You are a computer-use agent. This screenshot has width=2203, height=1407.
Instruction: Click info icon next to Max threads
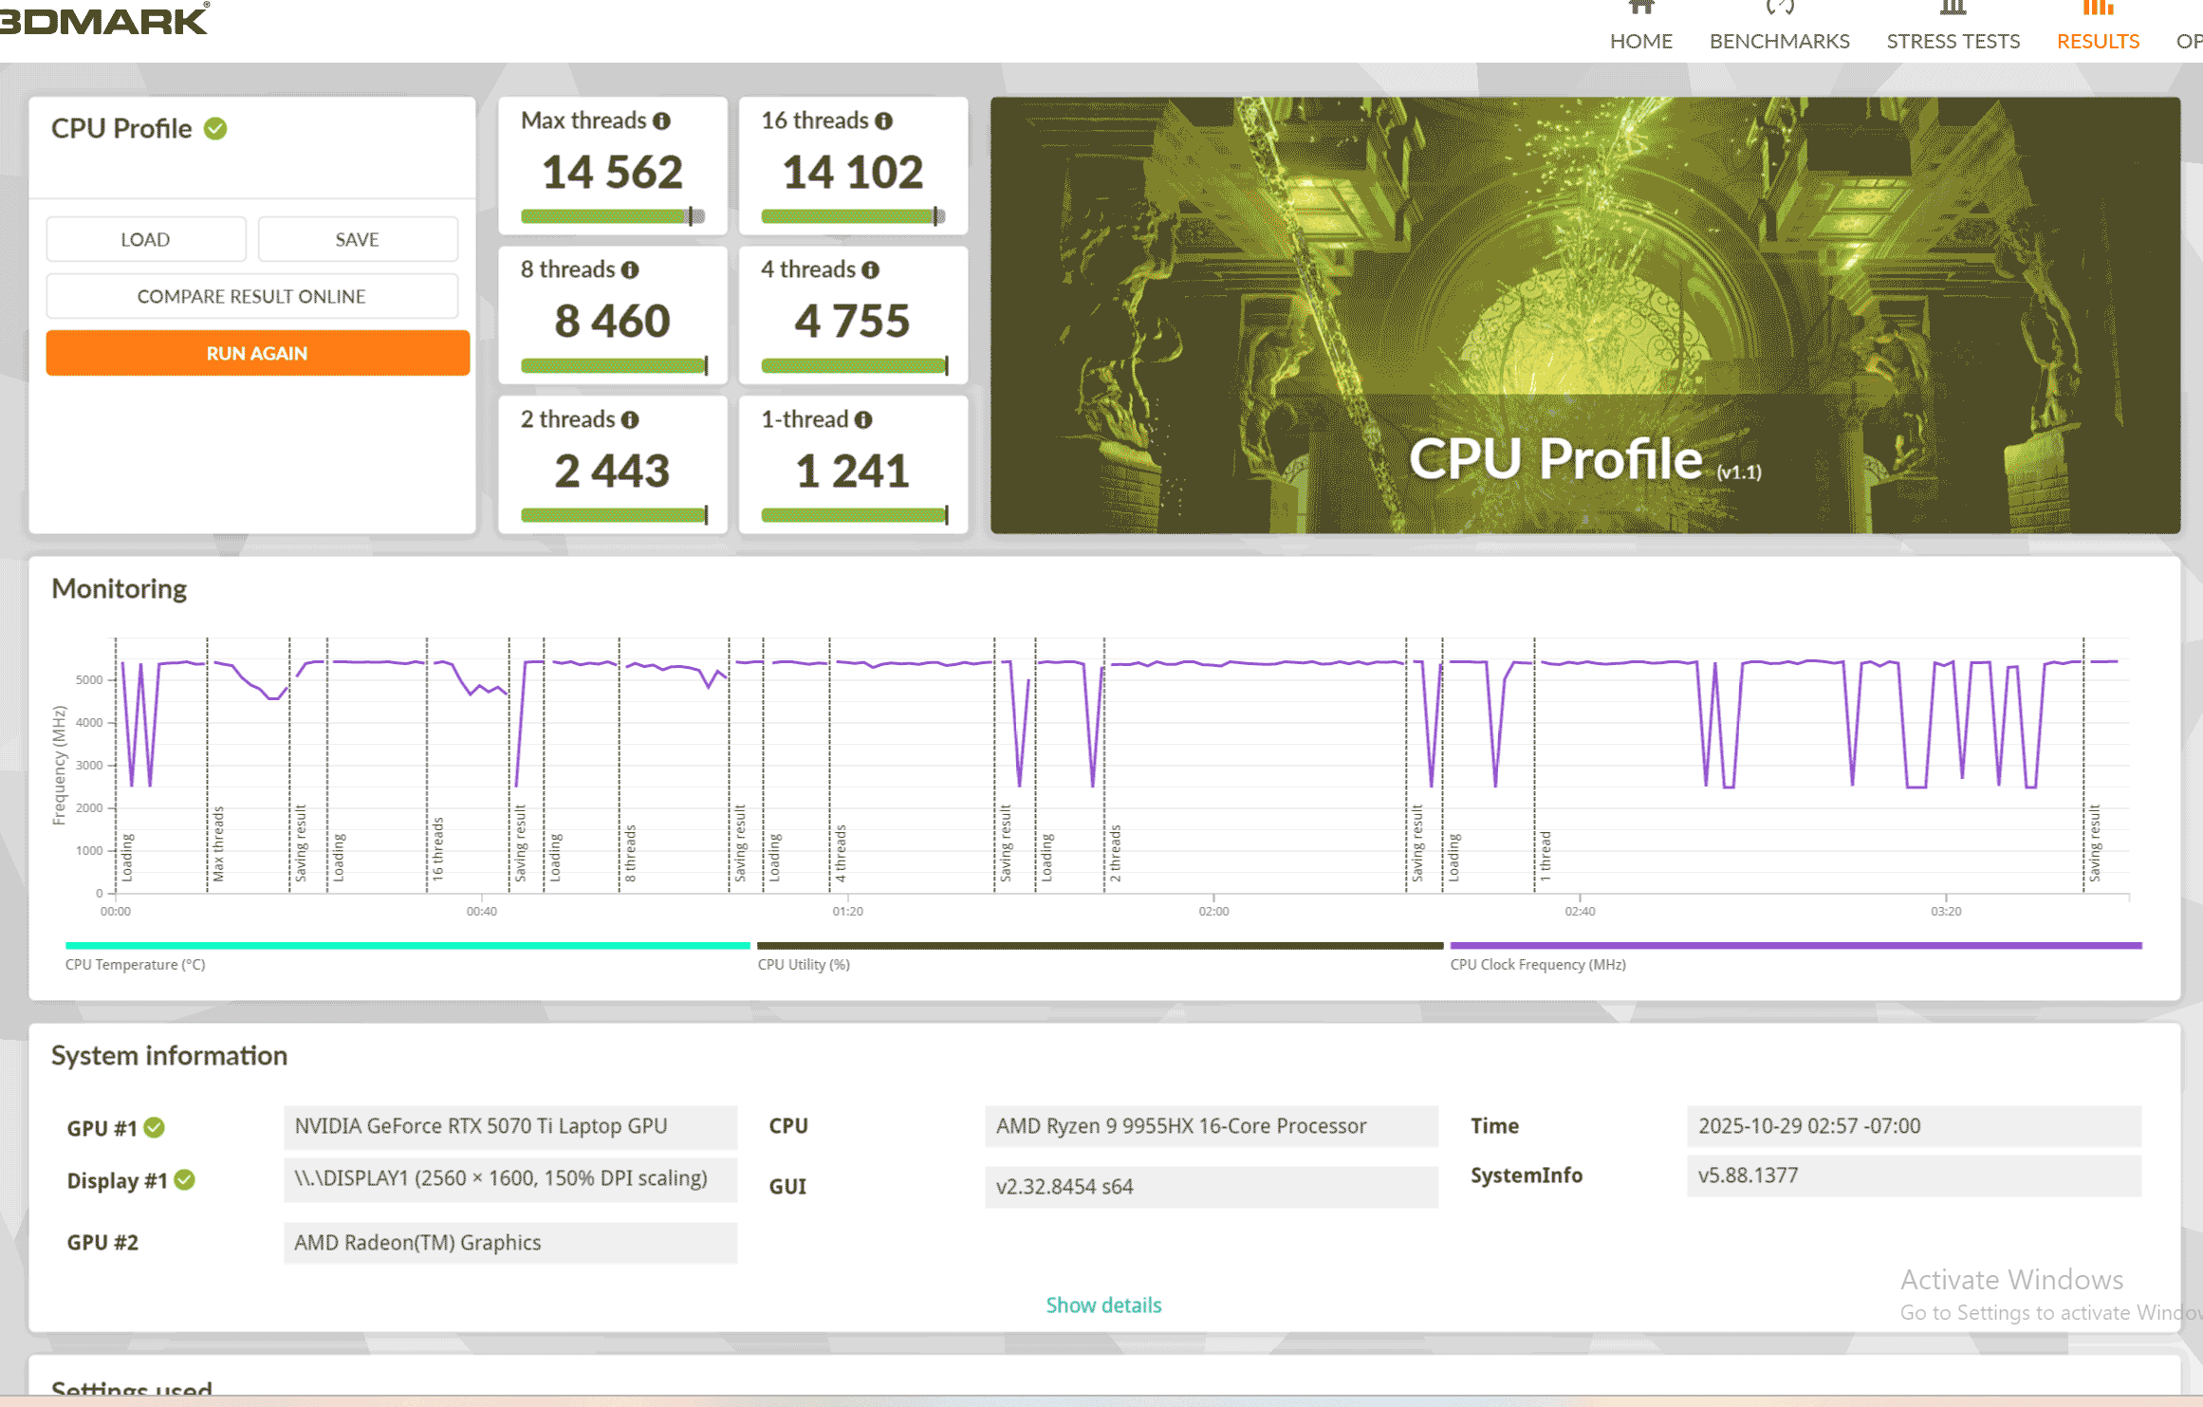coord(662,121)
